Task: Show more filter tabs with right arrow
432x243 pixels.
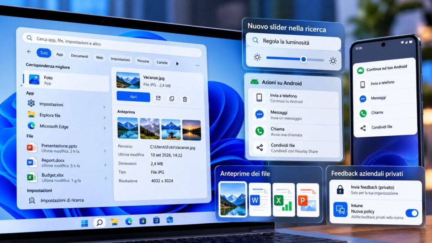Action: [177, 64]
